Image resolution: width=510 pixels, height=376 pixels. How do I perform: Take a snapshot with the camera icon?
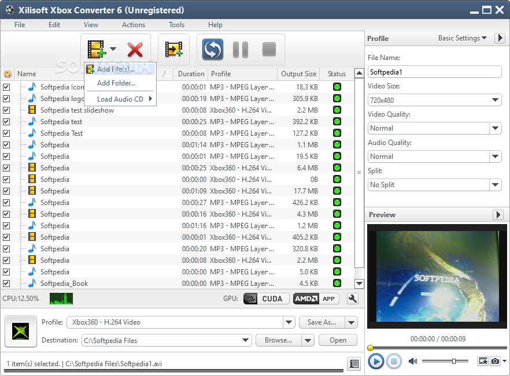[x=495, y=361]
